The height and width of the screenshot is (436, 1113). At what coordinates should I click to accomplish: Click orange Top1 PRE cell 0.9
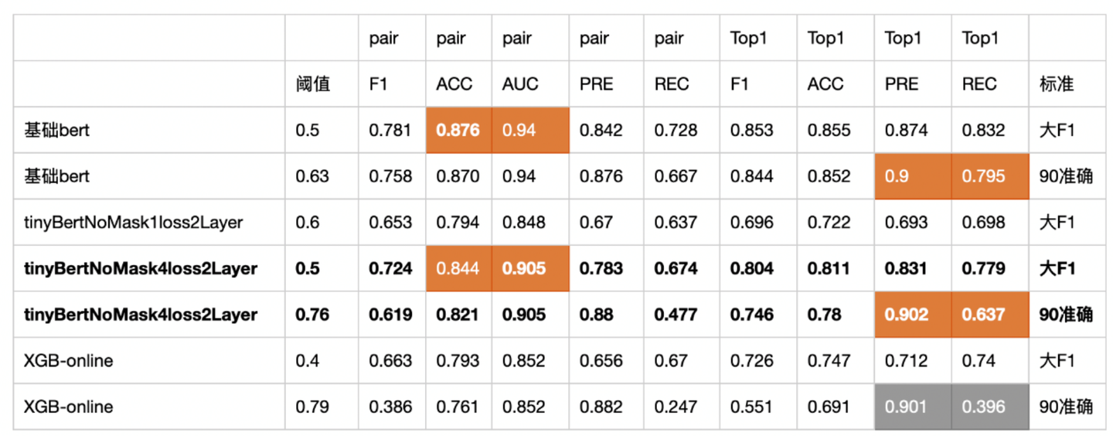pos(913,176)
